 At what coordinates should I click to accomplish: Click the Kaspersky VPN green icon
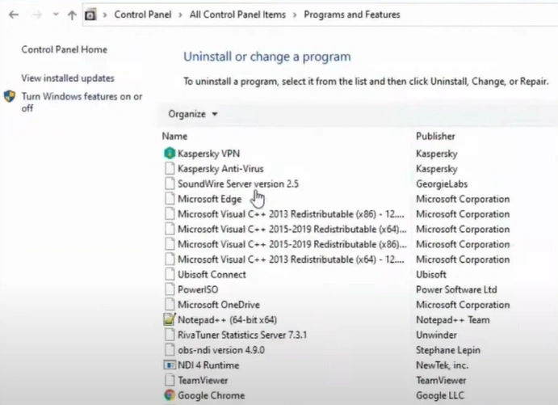point(170,153)
